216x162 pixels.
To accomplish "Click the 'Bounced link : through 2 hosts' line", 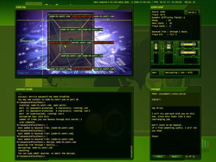I will [x=170, y=32].
